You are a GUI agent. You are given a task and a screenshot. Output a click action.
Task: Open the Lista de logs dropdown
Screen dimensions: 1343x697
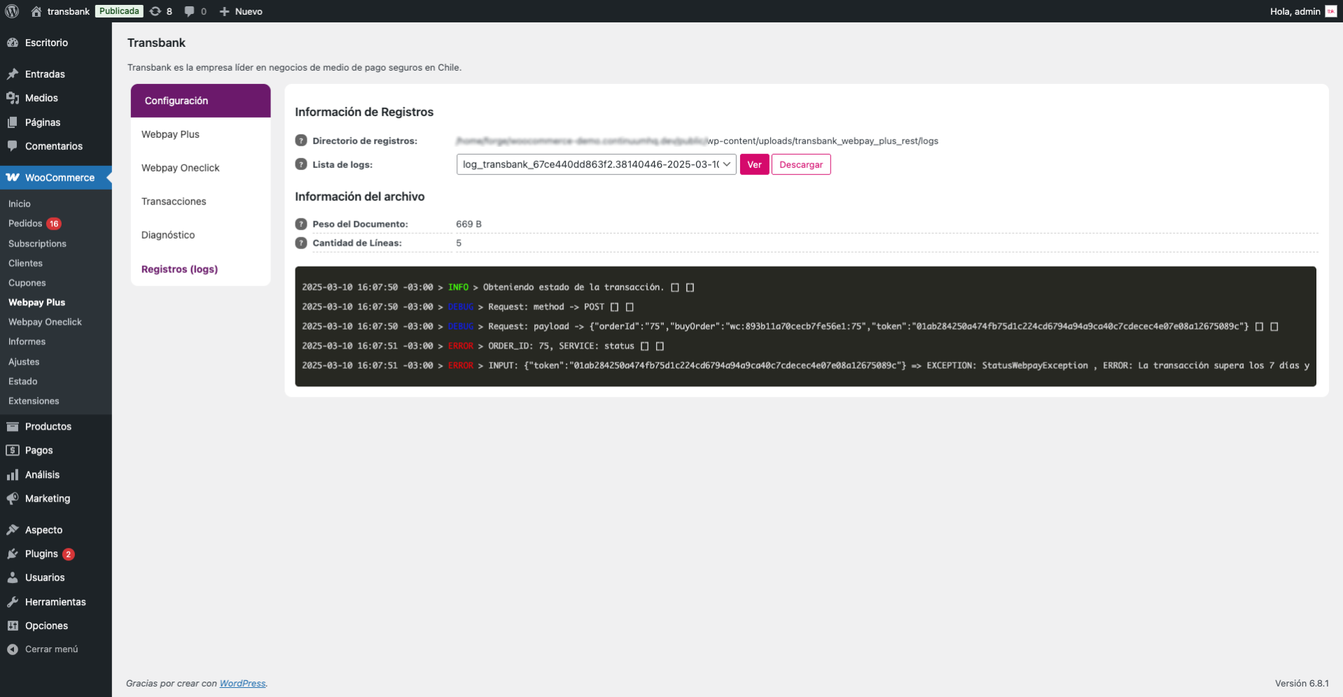pyautogui.click(x=596, y=164)
